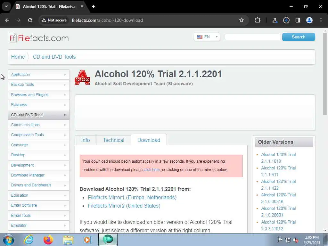This screenshot has height=246, width=328.
Task: Open the Chrome three-dot menu
Action: [321, 20]
